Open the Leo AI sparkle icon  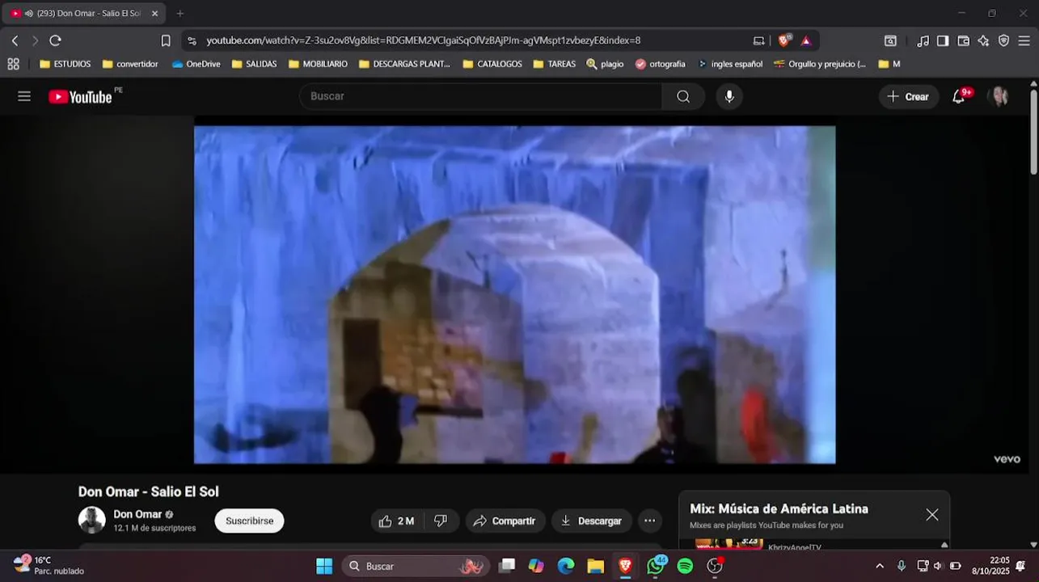983,40
